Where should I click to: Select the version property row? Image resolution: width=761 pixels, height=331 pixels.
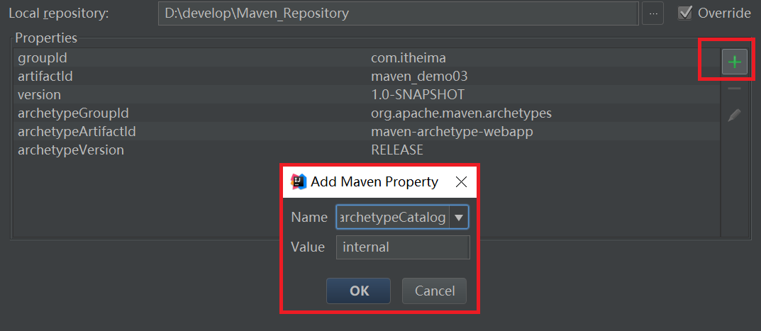[367, 95]
